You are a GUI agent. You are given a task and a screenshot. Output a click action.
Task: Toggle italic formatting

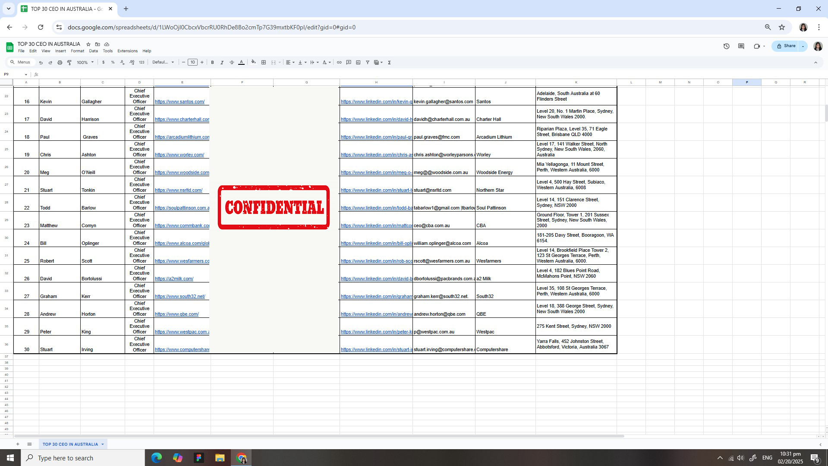222,63
